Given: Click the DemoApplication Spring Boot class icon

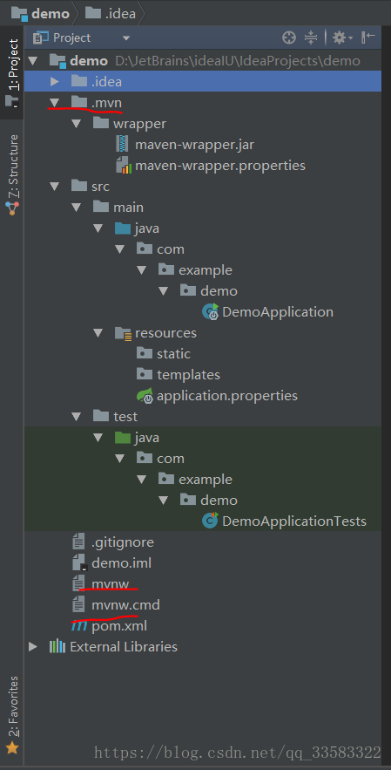Looking at the screenshot, I should [x=211, y=312].
